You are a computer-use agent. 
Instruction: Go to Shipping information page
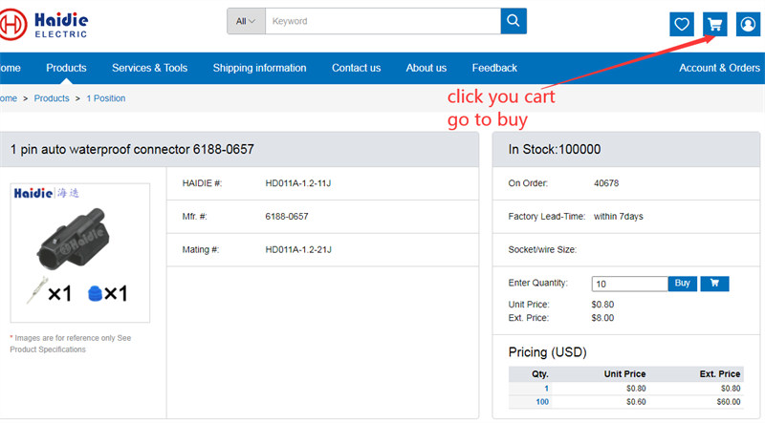(x=259, y=68)
